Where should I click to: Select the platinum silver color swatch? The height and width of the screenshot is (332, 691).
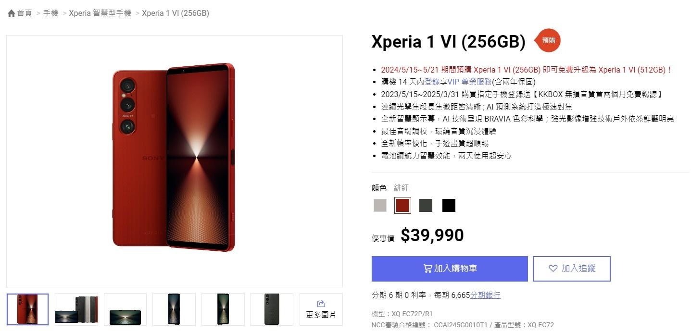380,206
